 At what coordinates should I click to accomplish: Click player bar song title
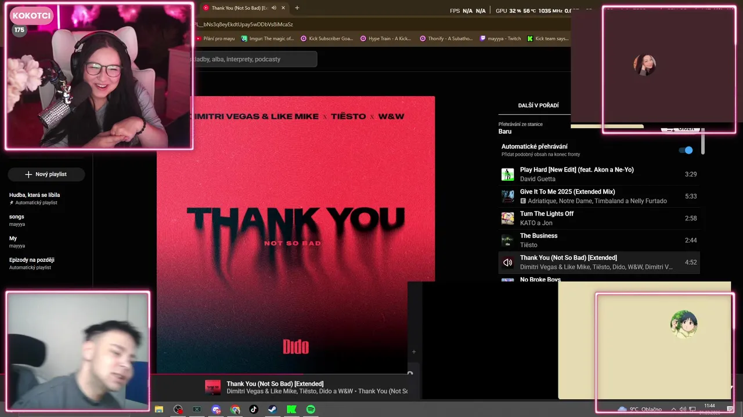click(x=275, y=383)
